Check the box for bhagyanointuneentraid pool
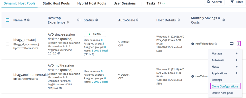246x98 pixels. [x=7, y=76]
